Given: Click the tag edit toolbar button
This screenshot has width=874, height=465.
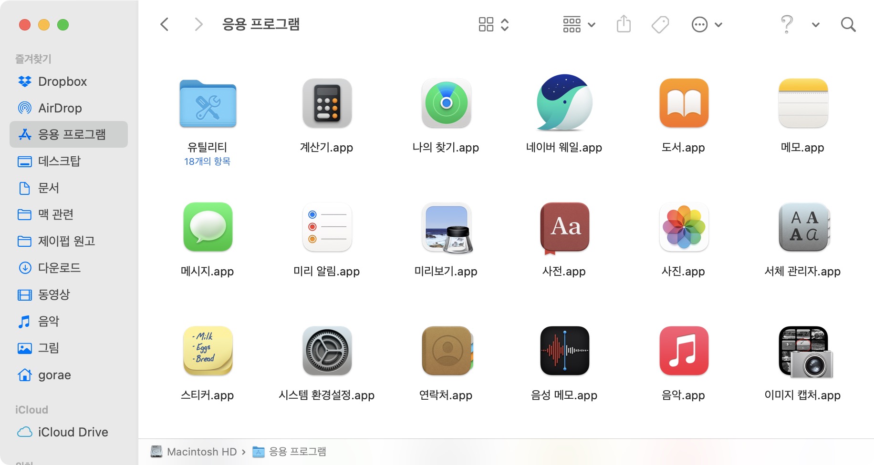Looking at the screenshot, I should pyautogui.click(x=660, y=24).
